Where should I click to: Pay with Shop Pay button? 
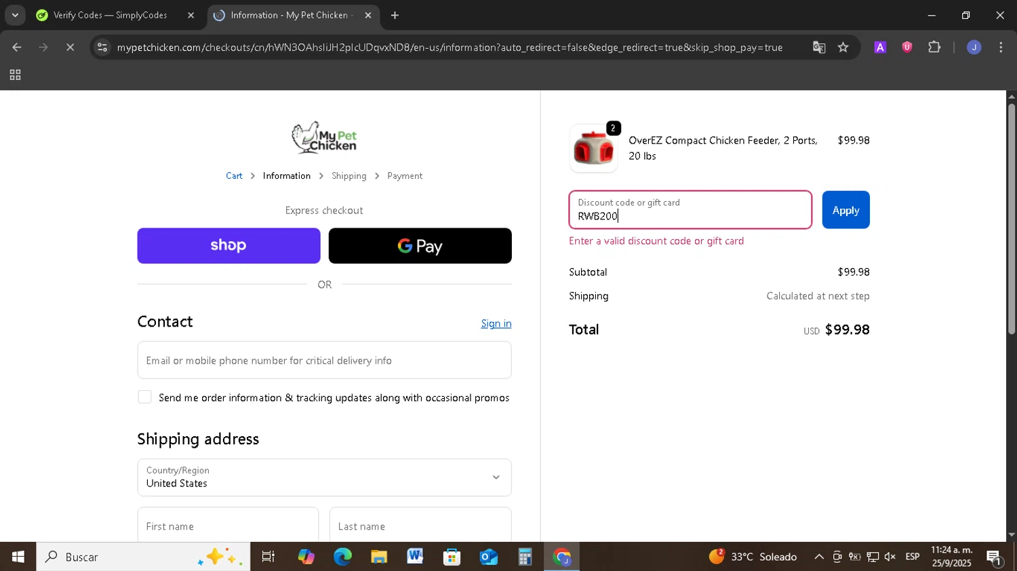pyautogui.click(x=228, y=245)
